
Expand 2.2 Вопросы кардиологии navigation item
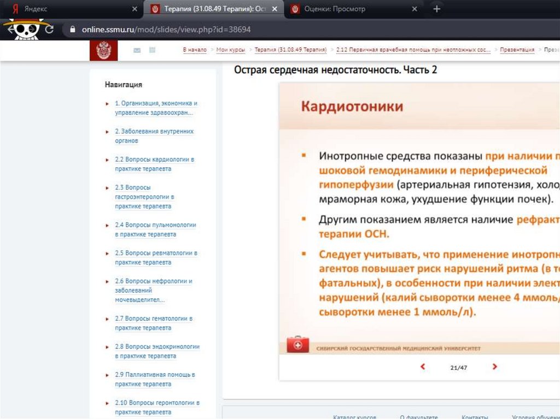pyautogui.click(x=107, y=160)
